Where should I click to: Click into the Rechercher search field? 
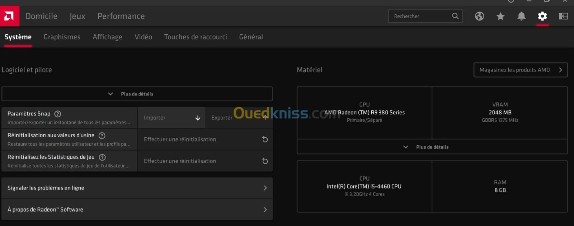[420, 16]
